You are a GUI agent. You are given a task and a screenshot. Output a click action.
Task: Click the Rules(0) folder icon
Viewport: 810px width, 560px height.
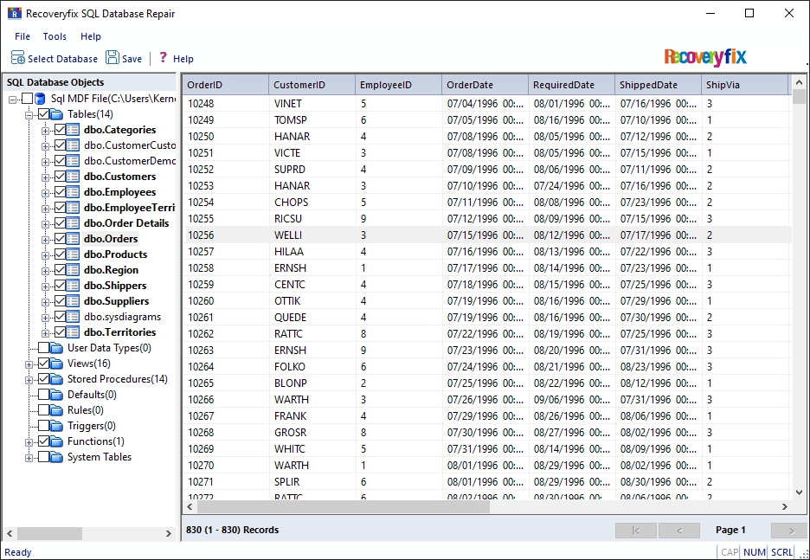click(x=57, y=410)
